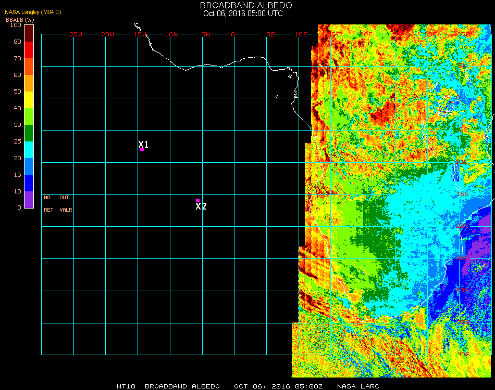Click the 'Oct 06, 2016 05:00 UTC' subtitle
Viewport: 495px width, 390px height.
click(243, 13)
